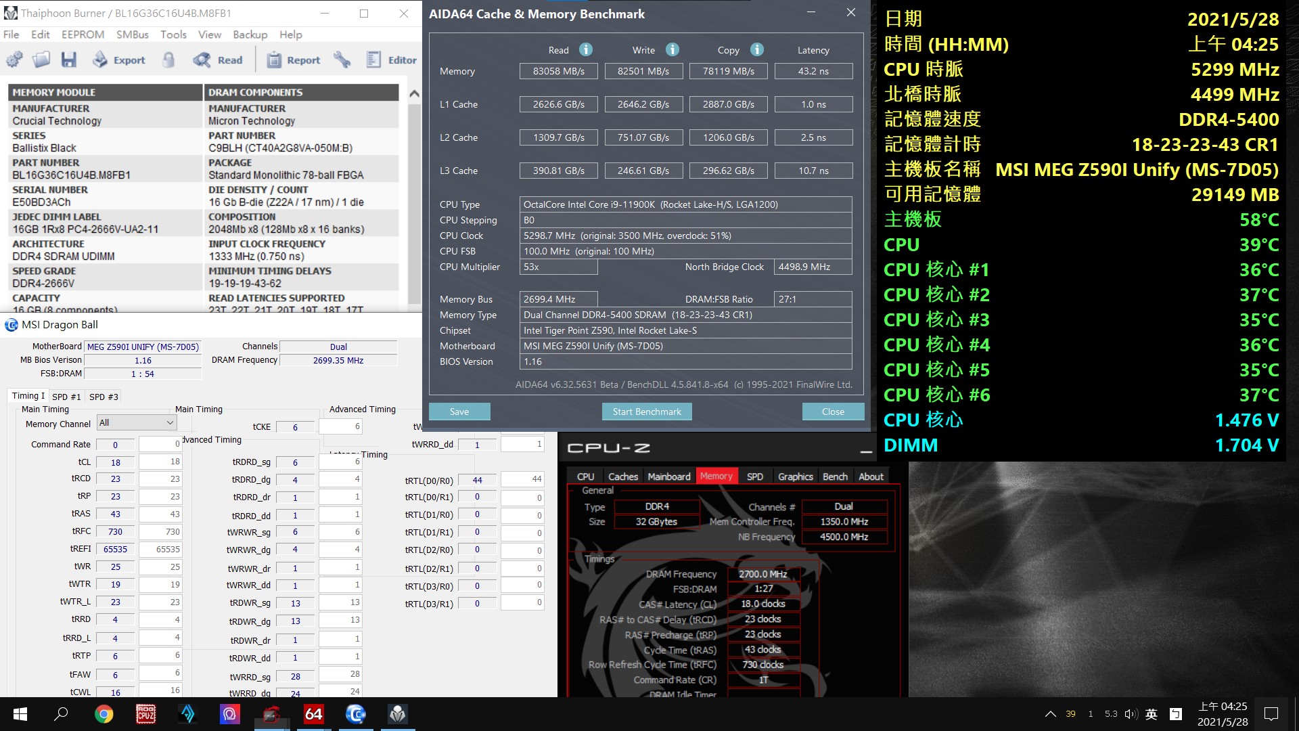This screenshot has width=1299, height=731.
Task: Switch to the Bench tab in CPU-Z
Action: [835, 477]
